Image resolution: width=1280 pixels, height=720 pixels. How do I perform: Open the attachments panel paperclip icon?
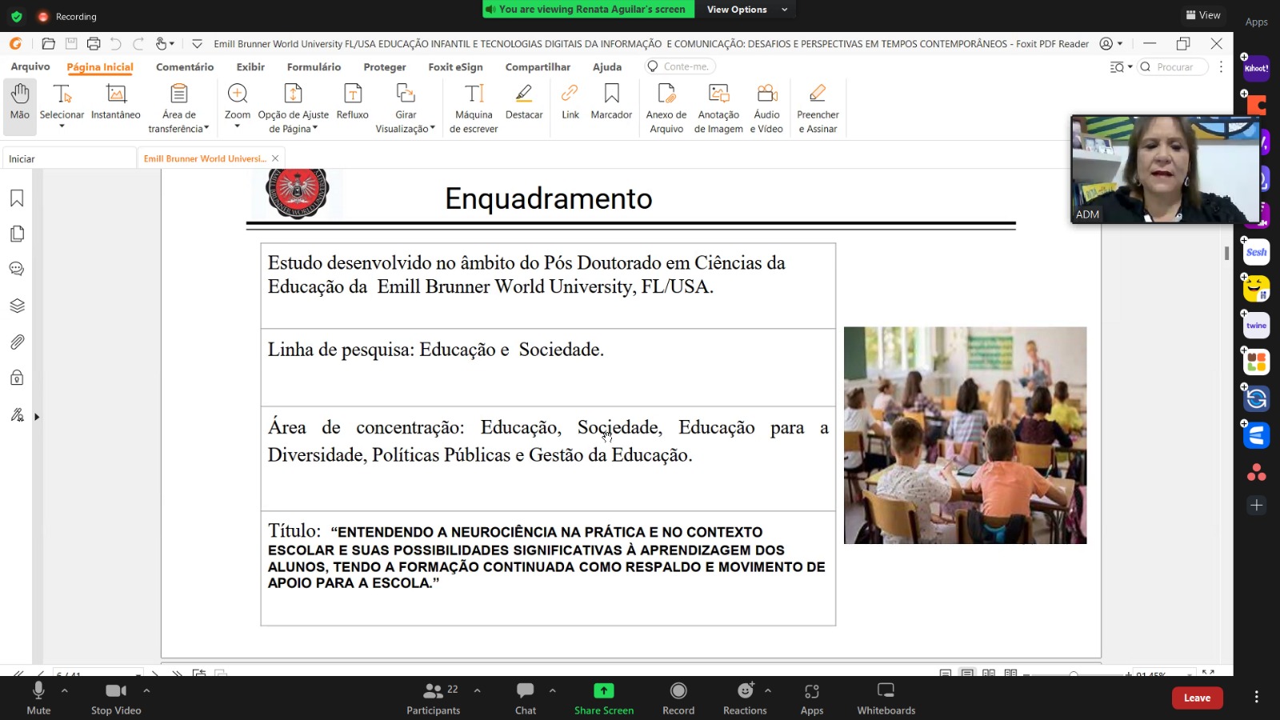pos(17,342)
